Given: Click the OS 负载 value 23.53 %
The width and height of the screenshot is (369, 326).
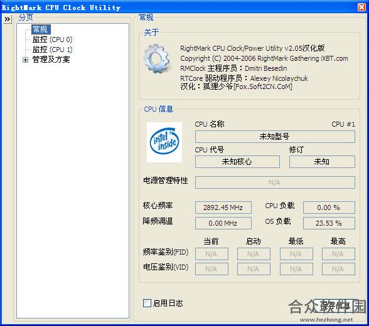Looking at the screenshot, I should 329,223.
